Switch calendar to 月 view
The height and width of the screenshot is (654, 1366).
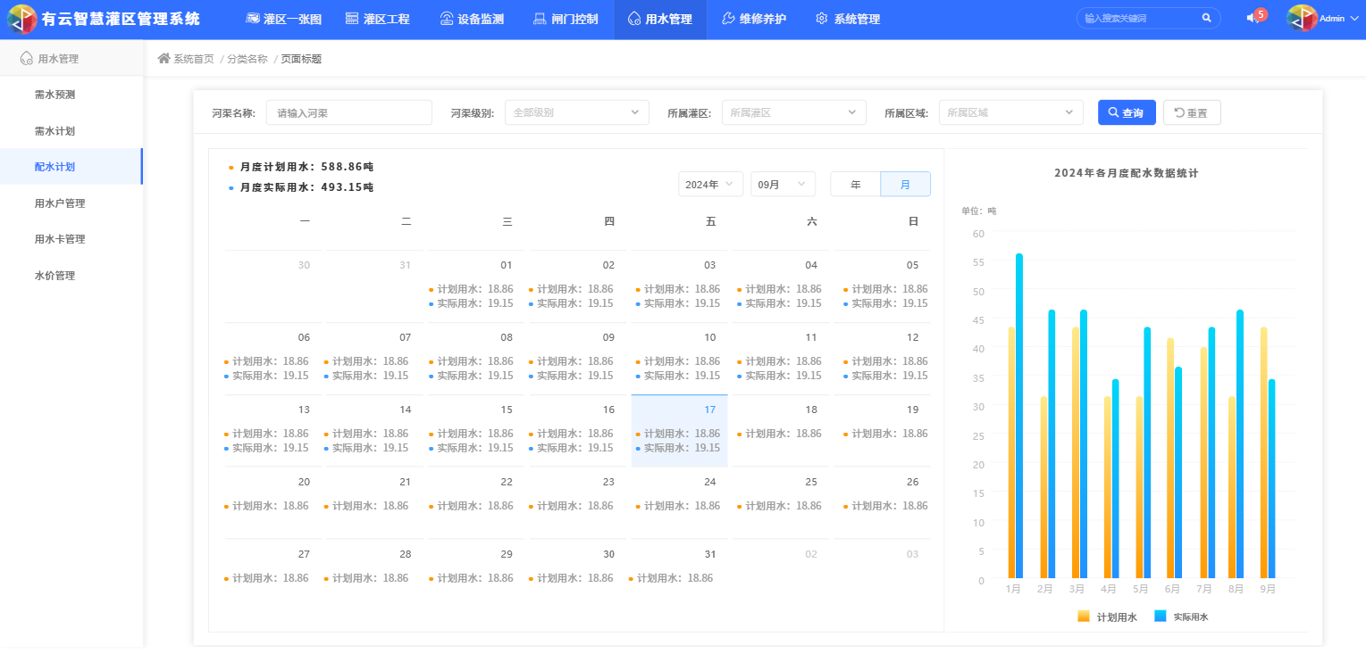point(905,184)
